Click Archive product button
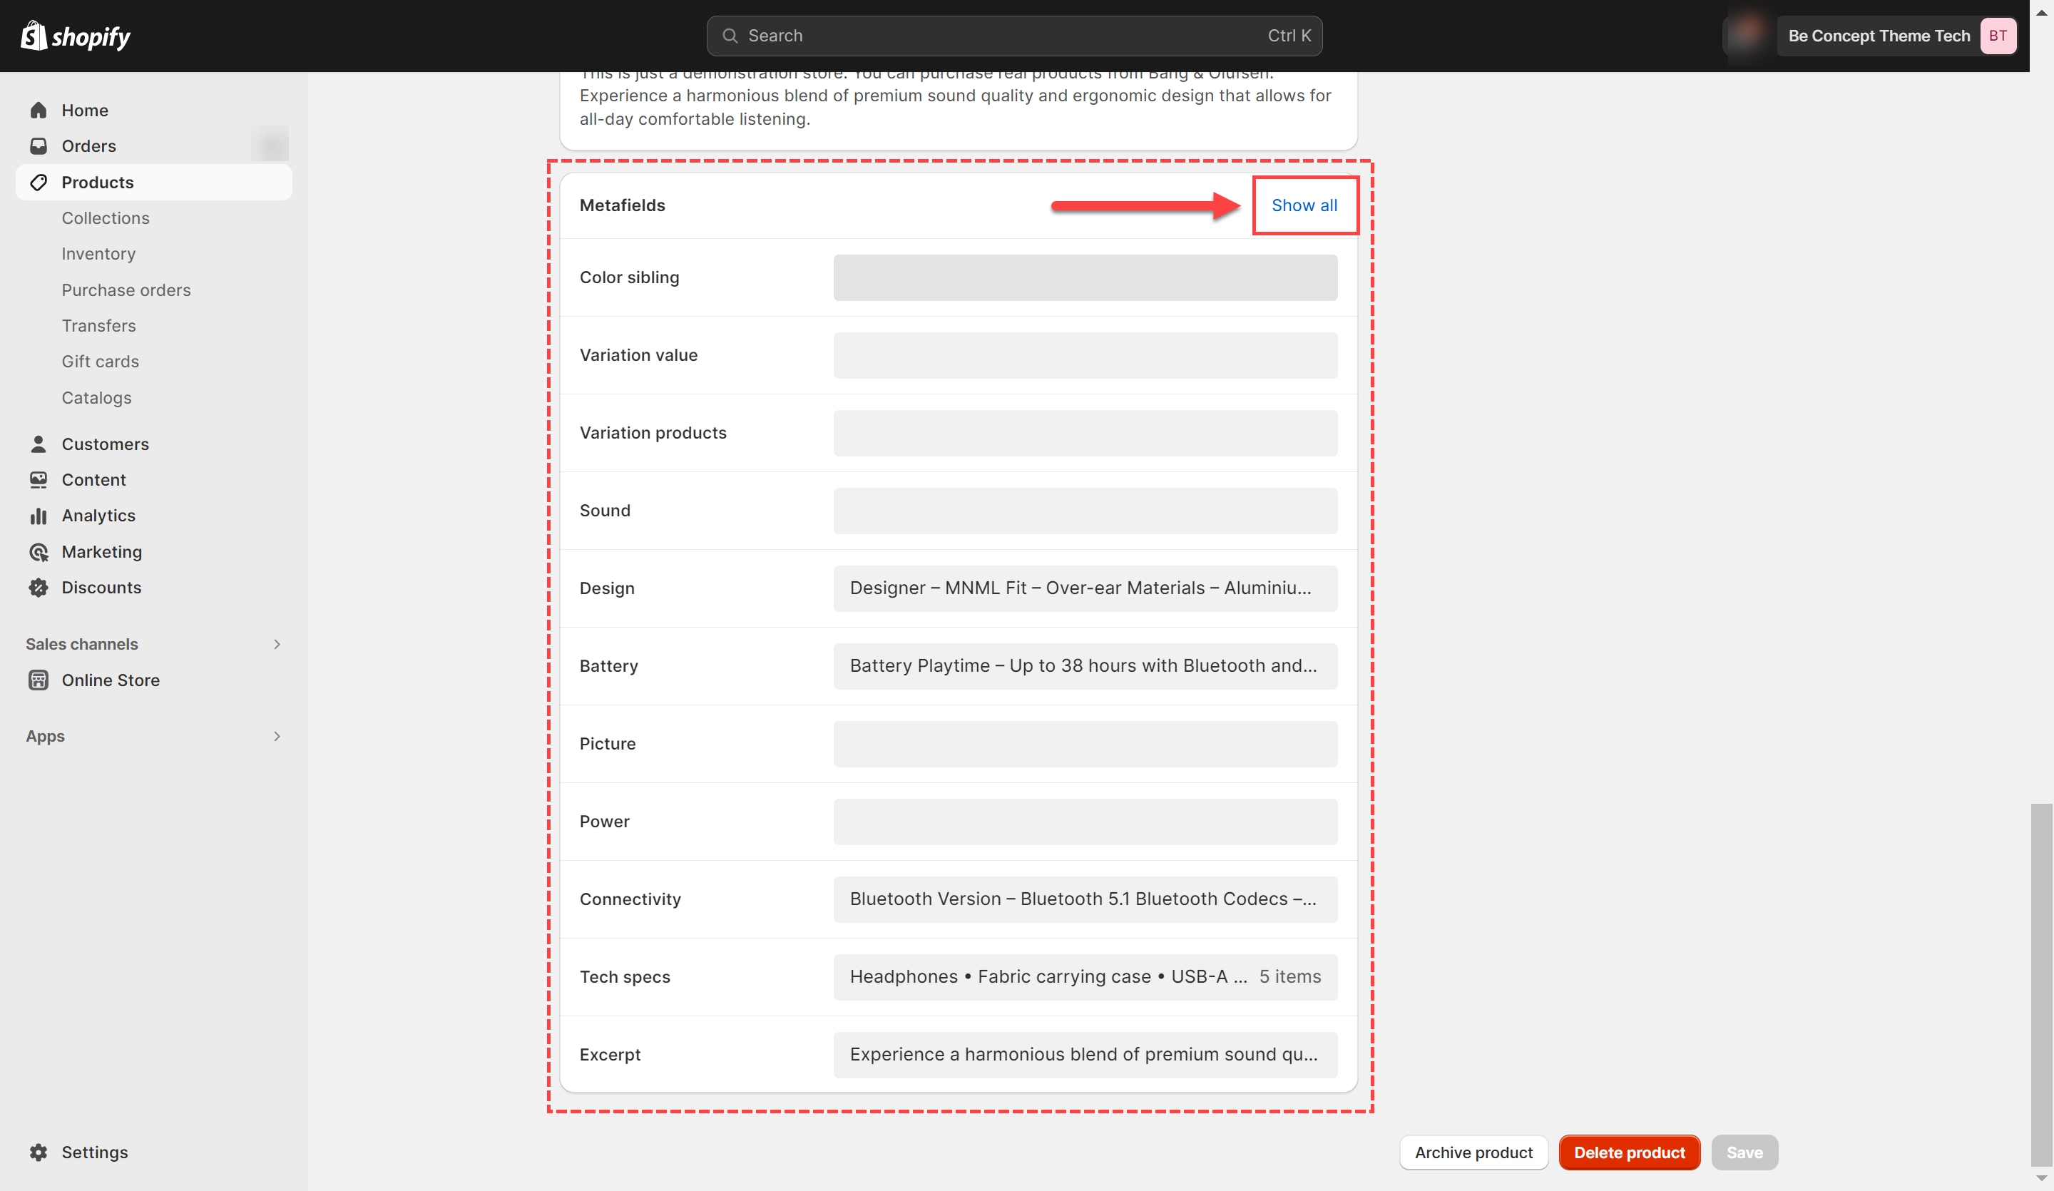The image size is (2054, 1191). tap(1473, 1152)
